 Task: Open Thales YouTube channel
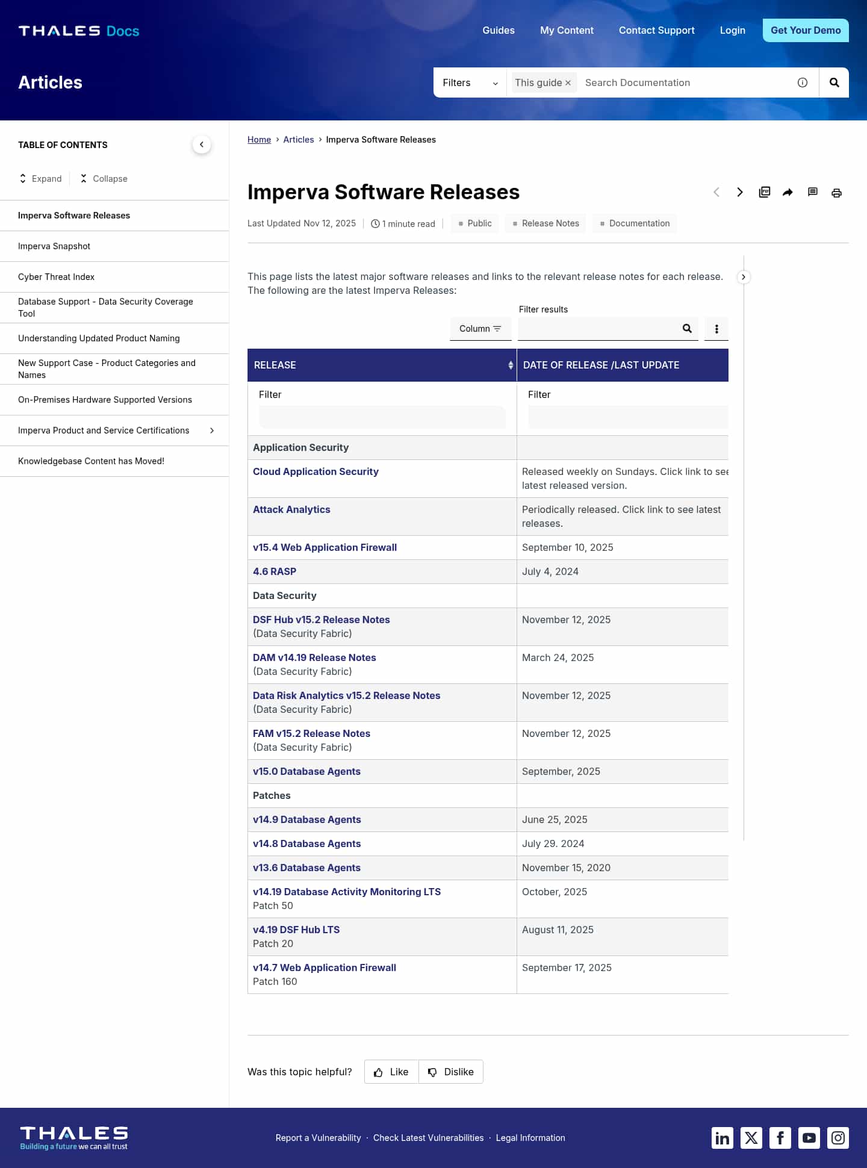(809, 1138)
